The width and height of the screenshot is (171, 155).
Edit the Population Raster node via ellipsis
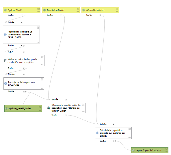[x=78, y=12]
